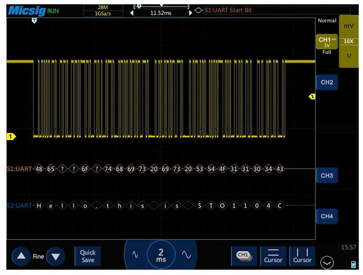
Task: Increase timebase with right wave icon
Action: (186, 255)
